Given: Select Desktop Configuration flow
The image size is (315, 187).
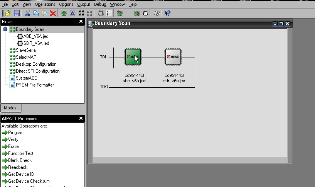Looking at the screenshot, I should click(36, 64).
